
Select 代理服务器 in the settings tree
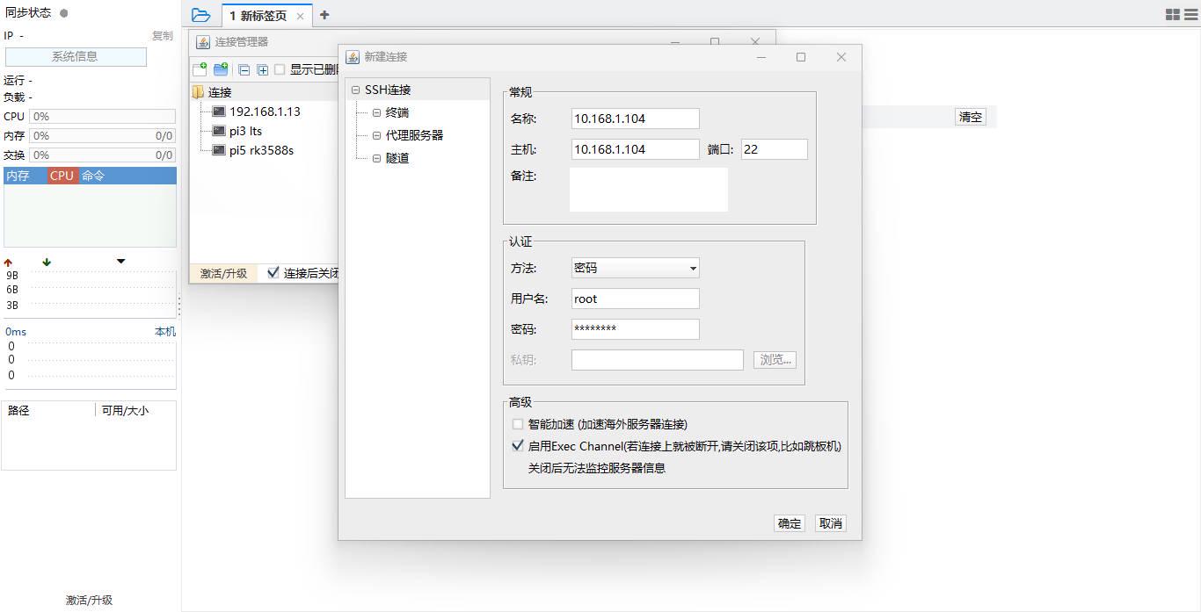tap(414, 135)
